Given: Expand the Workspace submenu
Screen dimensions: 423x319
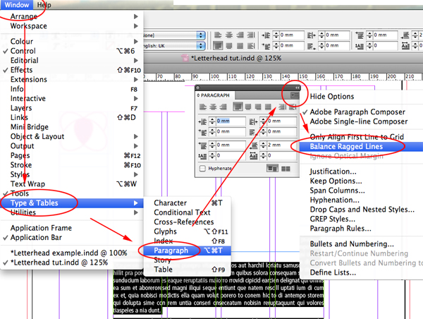Looking at the screenshot, I should tap(72, 26).
